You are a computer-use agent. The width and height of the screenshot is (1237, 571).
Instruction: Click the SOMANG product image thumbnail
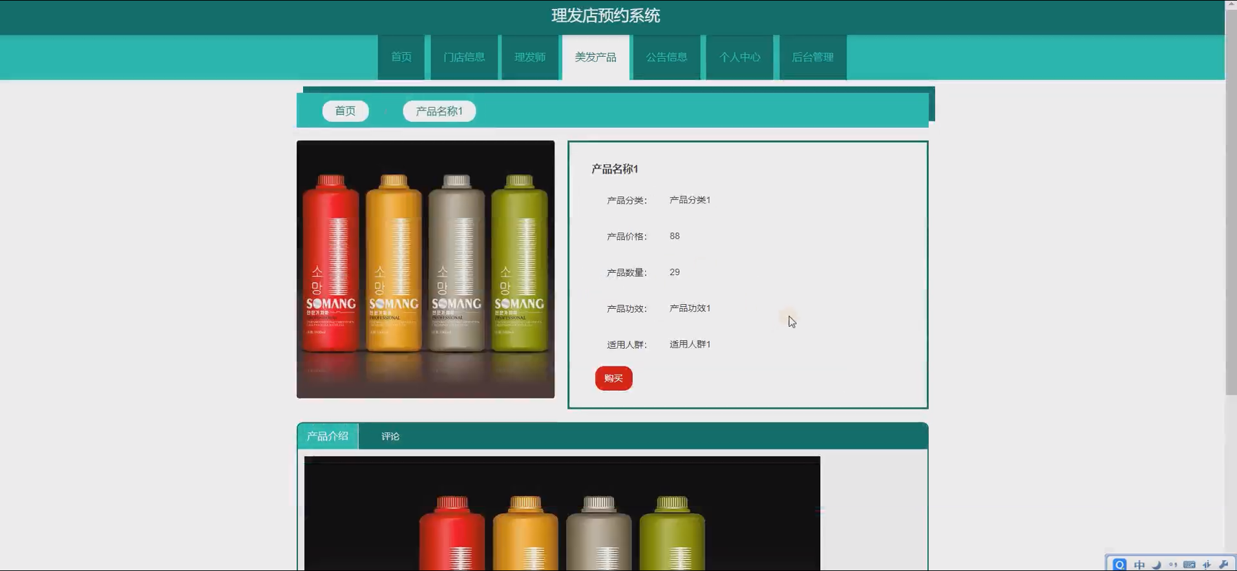(x=425, y=269)
